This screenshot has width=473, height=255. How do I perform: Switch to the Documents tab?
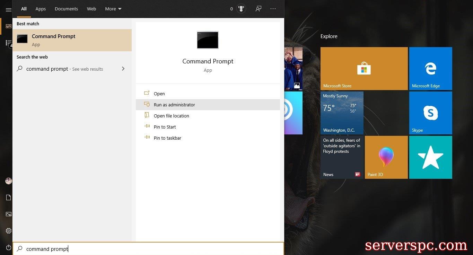(66, 9)
